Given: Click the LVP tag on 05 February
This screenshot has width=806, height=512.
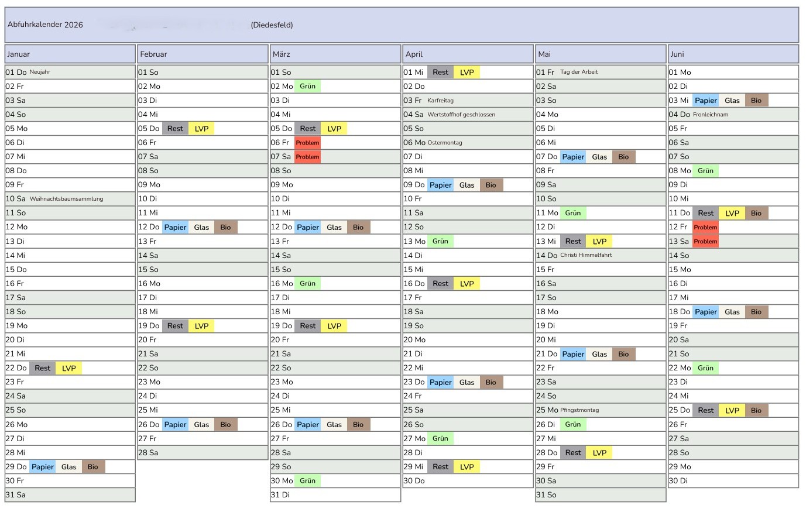Looking at the screenshot, I should click(201, 129).
